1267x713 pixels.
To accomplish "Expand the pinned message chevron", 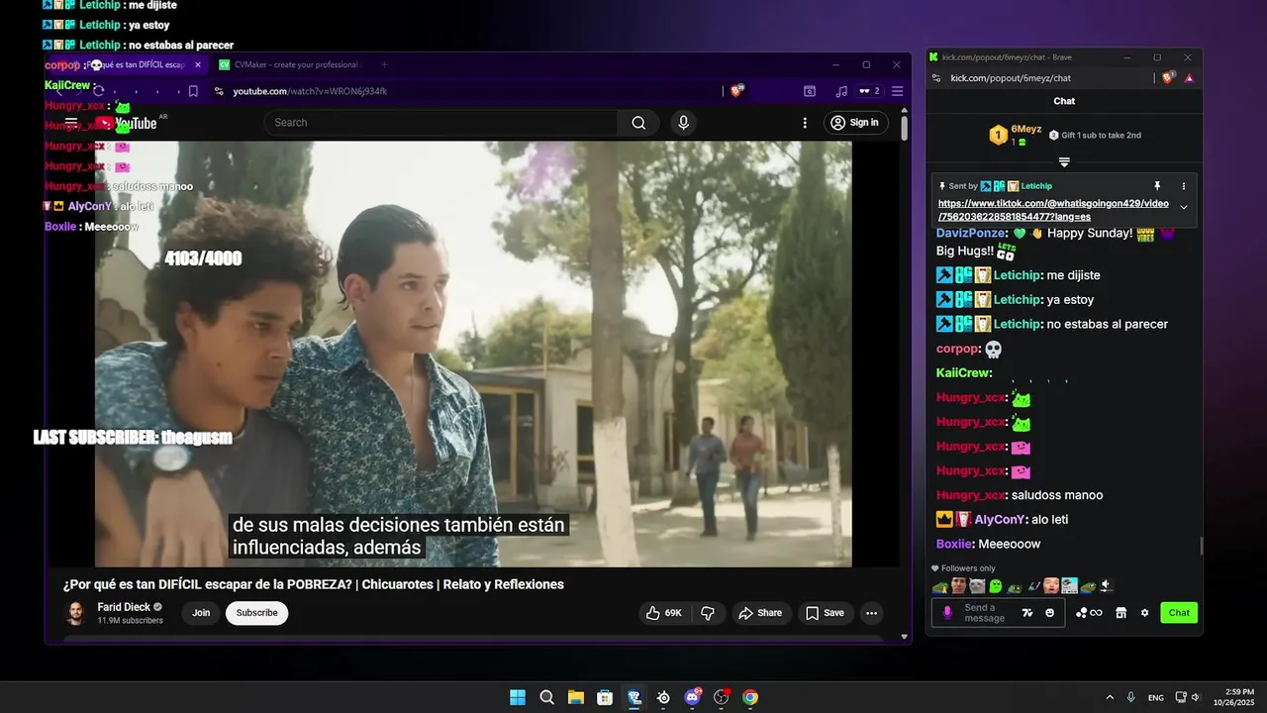I will [x=1184, y=207].
